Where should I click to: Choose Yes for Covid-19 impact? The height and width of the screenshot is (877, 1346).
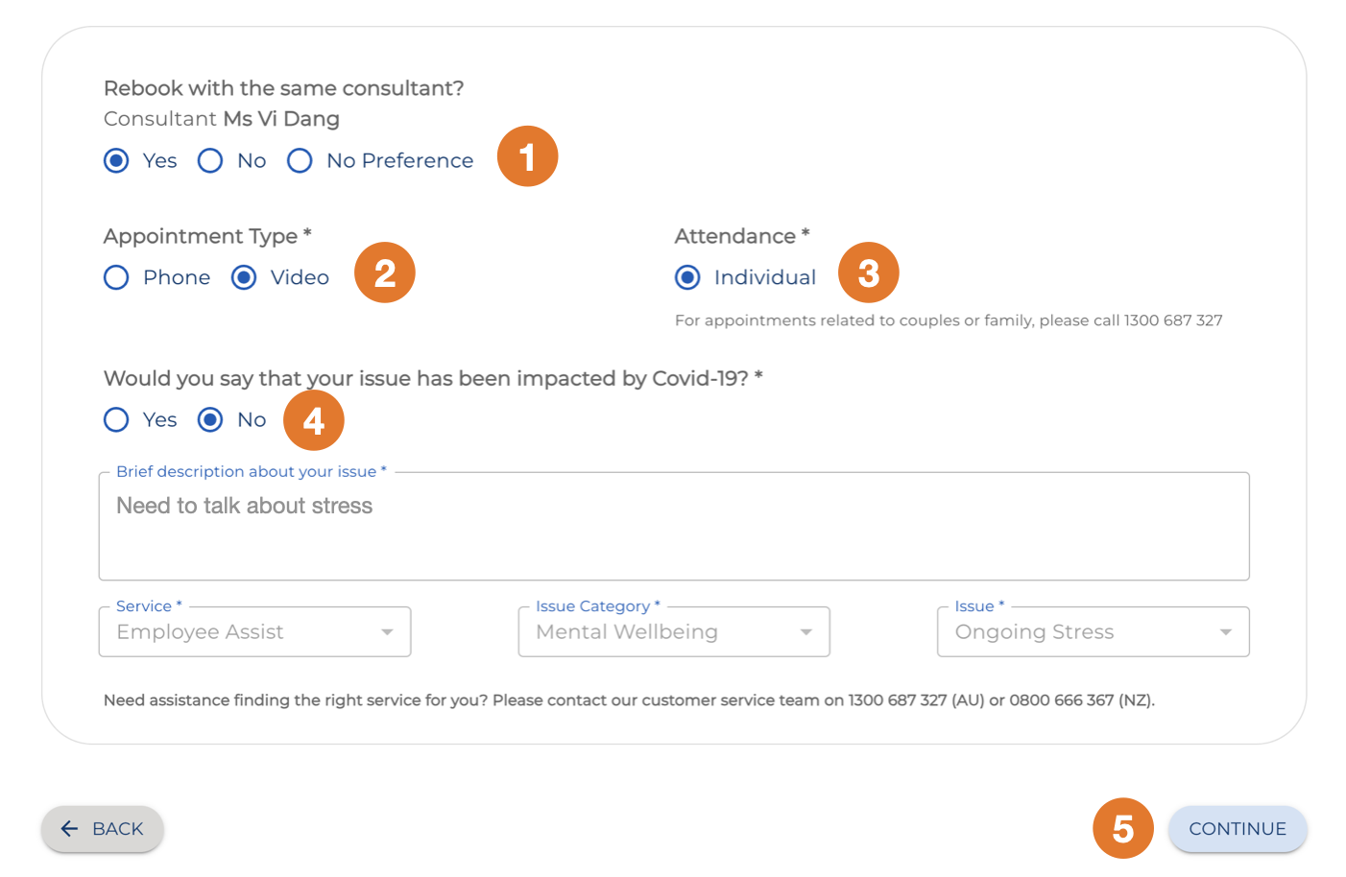pos(116,420)
